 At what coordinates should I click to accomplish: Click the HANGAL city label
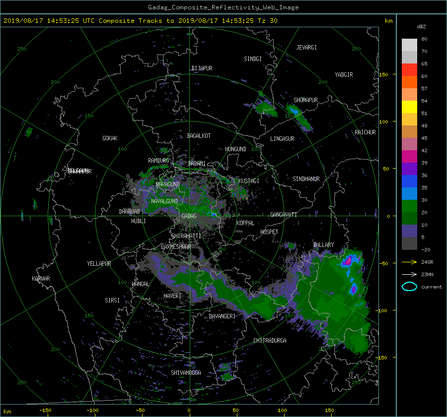[x=140, y=284]
